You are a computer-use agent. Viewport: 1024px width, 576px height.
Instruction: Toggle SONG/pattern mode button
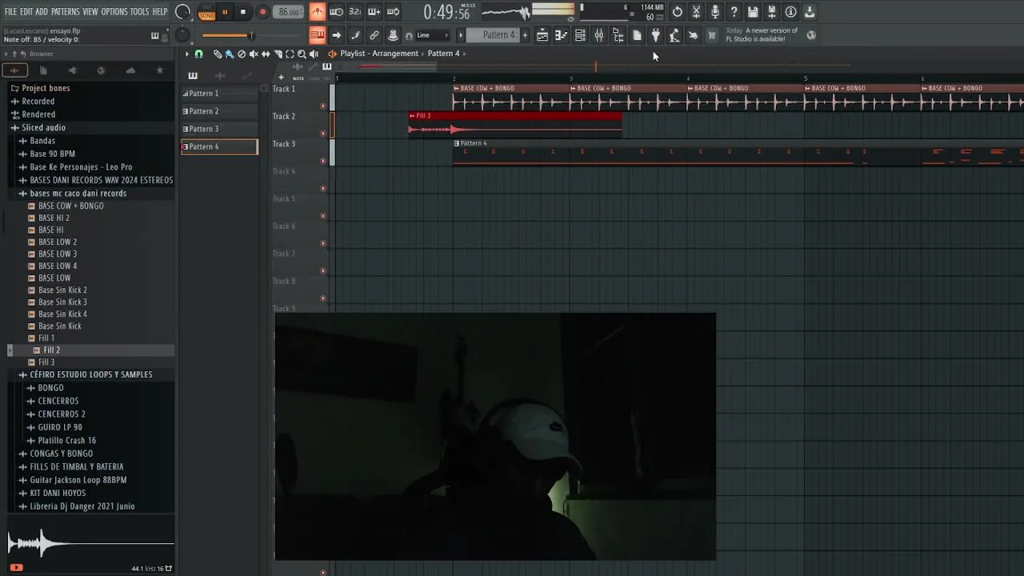pyautogui.click(x=207, y=12)
